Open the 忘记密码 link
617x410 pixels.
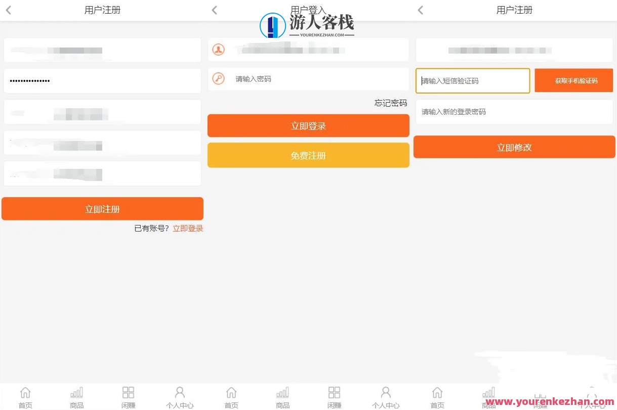click(390, 103)
